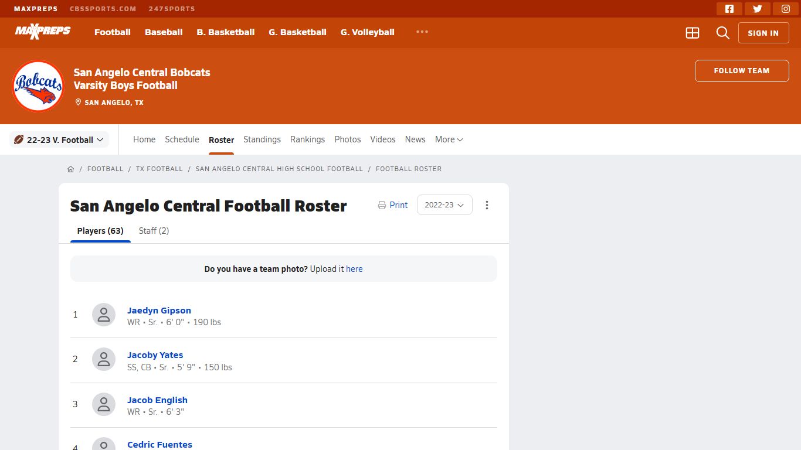The height and width of the screenshot is (450, 801).
Task: Open the 22-23 V. Football season dropdown
Action: pyautogui.click(x=59, y=139)
